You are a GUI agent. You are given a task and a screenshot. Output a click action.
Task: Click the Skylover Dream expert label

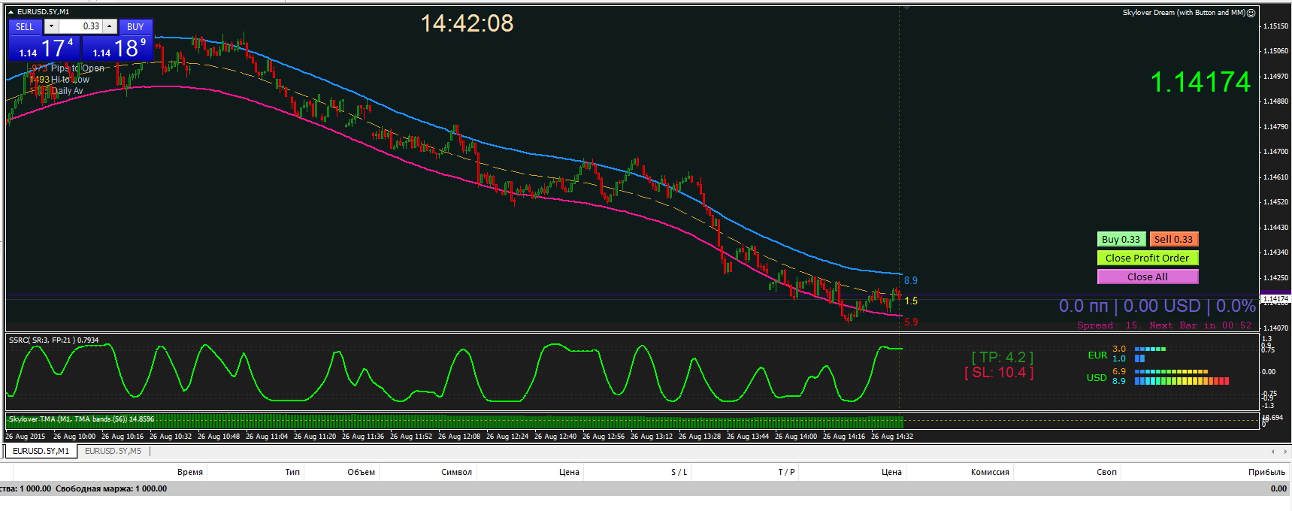1184,13
